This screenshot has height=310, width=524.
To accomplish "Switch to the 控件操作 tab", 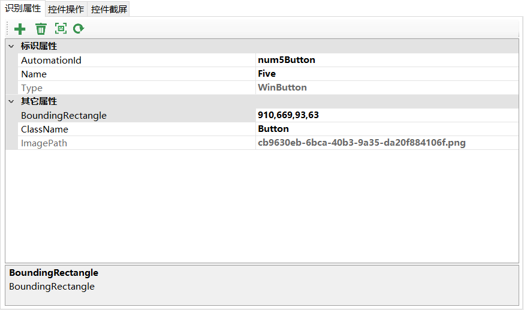I will pyautogui.click(x=66, y=9).
